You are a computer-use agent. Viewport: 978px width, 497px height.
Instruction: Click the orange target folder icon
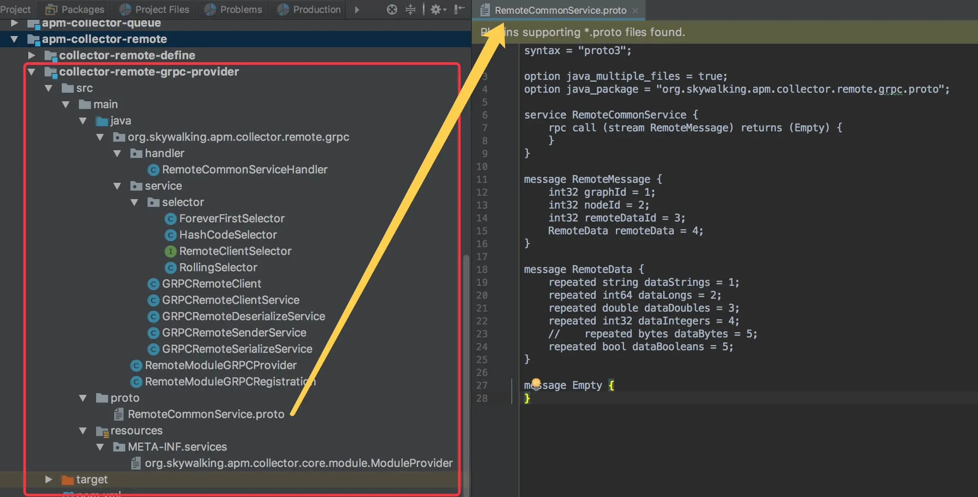(x=67, y=480)
